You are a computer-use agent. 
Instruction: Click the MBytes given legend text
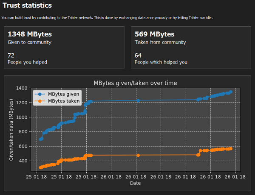pos(64,94)
